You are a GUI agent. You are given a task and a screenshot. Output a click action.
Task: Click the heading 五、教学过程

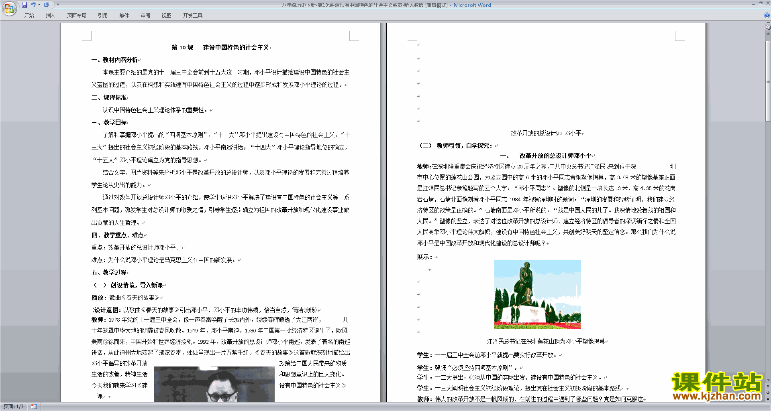point(109,272)
